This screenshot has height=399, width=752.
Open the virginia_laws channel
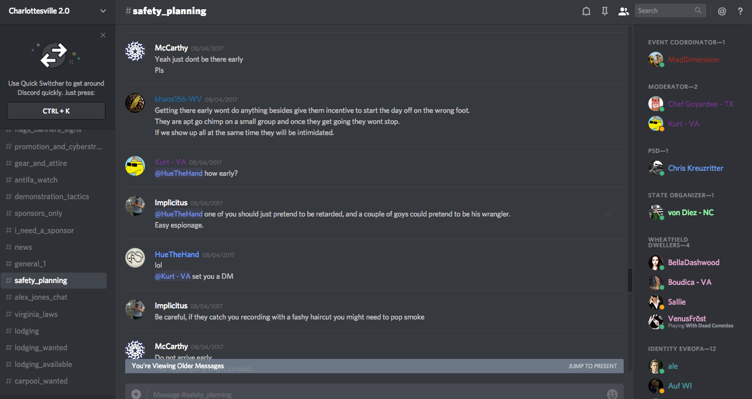pos(36,314)
